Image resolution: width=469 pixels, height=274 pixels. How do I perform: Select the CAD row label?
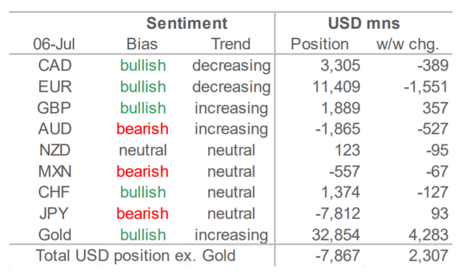click(55, 66)
